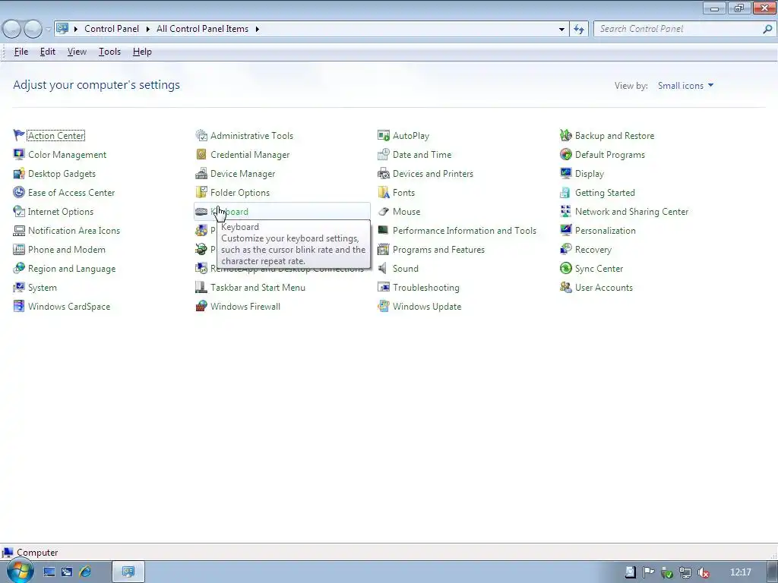This screenshot has width=778, height=583.
Task: Click the Action Center flag in tray
Action: pos(648,572)
